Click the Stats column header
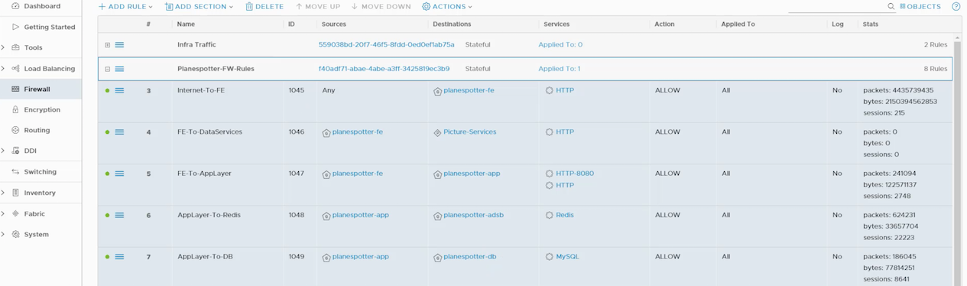967x286 pixels. pos(870,24)
